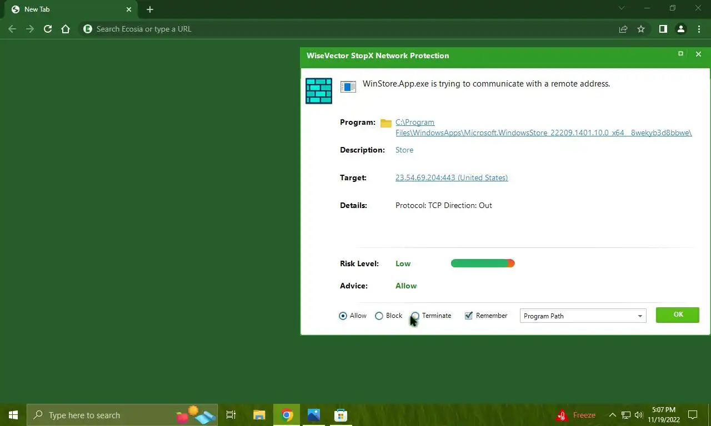Viewport: 711px width, 426px height.
Task: Open the notification center icon
Action: 693,415
